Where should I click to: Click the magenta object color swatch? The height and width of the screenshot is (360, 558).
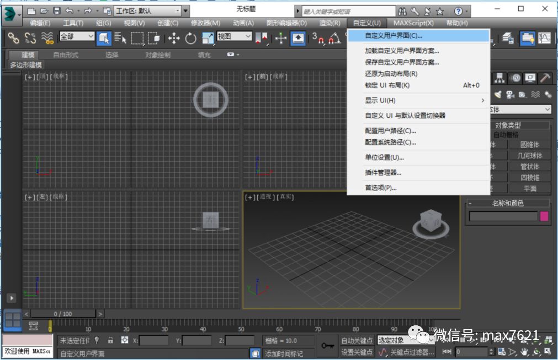click(x=544, y=216)
